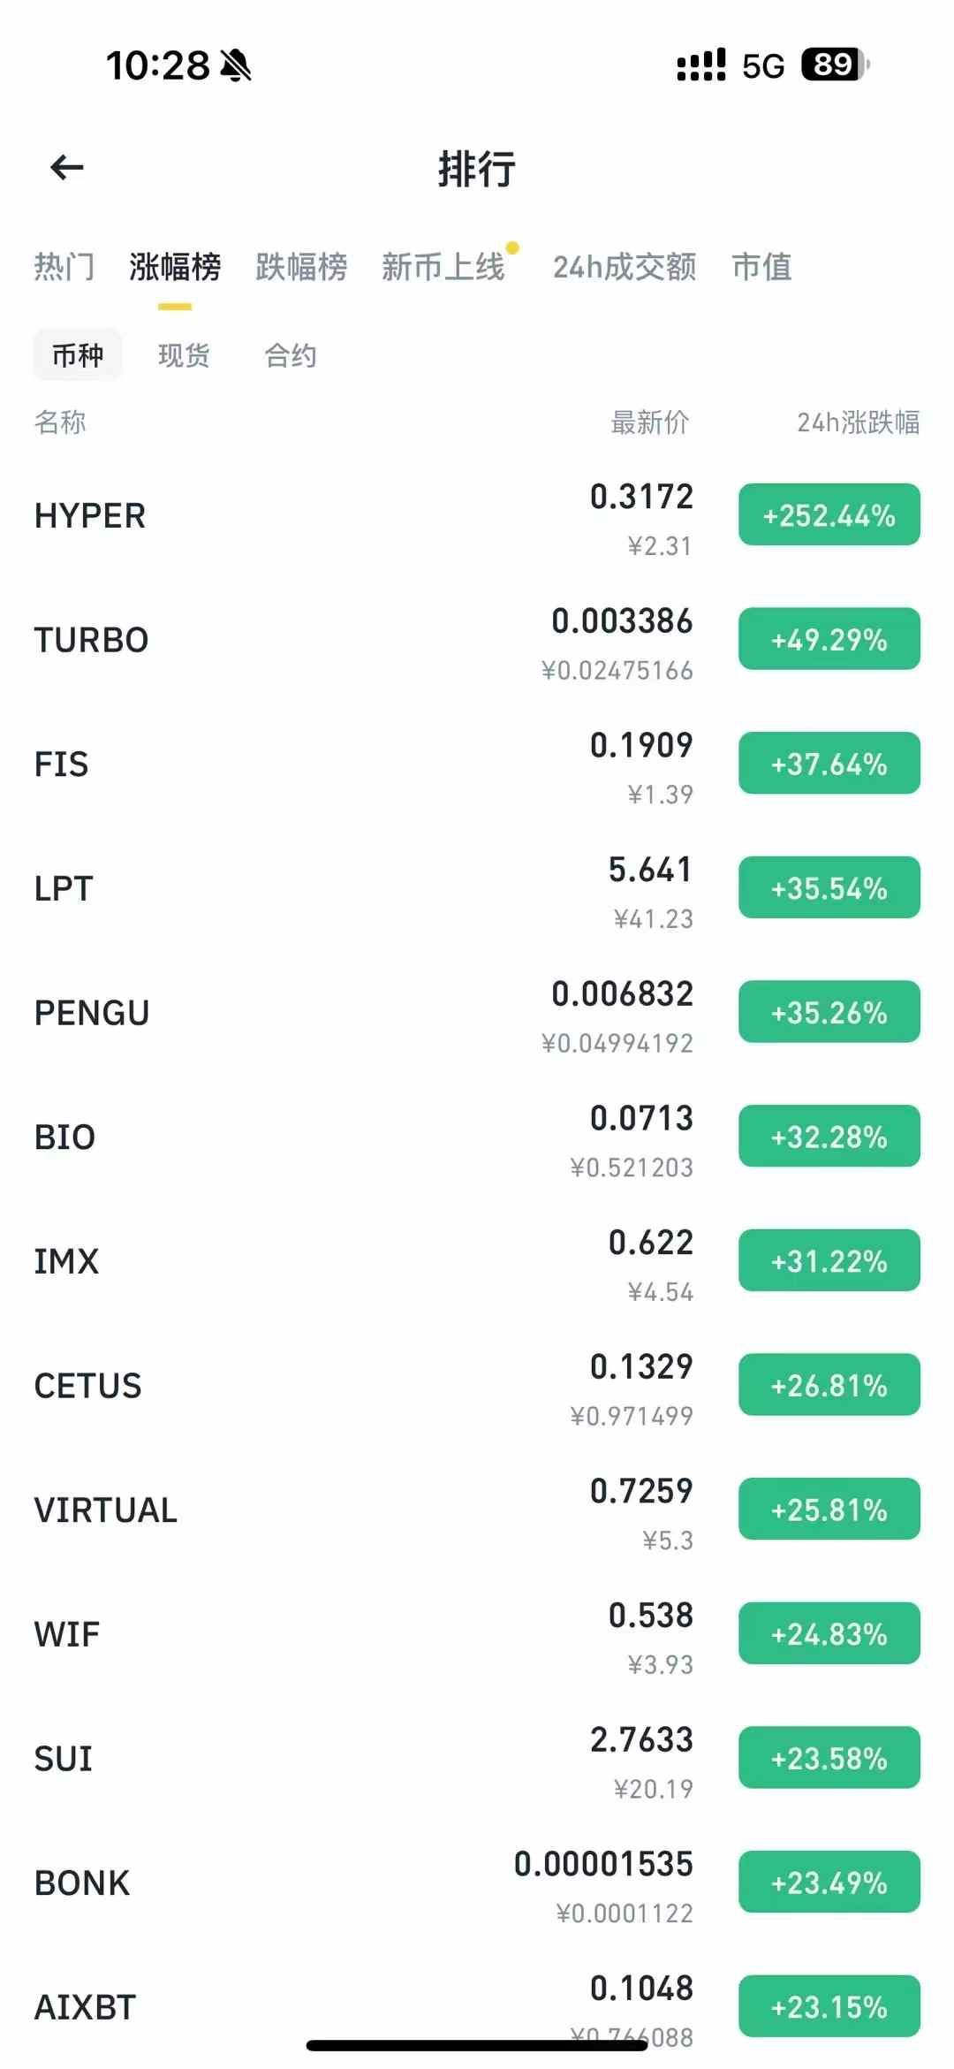The width and height of the screenshot is (954, 2069).
Task: Tap the back arrow icon
Action: coord(67,167)
